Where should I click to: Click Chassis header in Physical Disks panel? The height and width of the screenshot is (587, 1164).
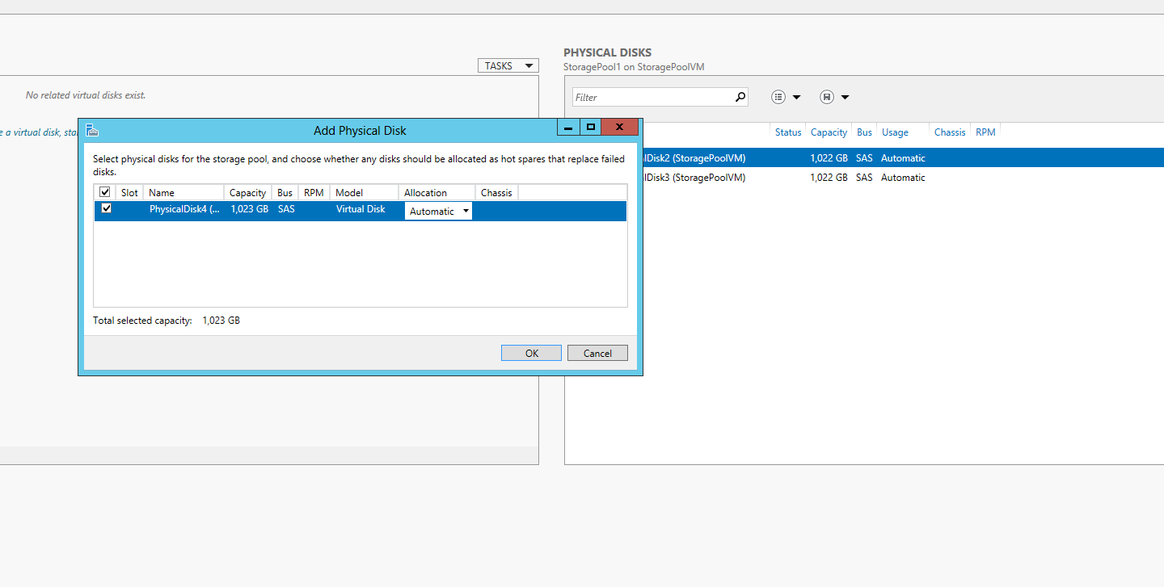950,132
